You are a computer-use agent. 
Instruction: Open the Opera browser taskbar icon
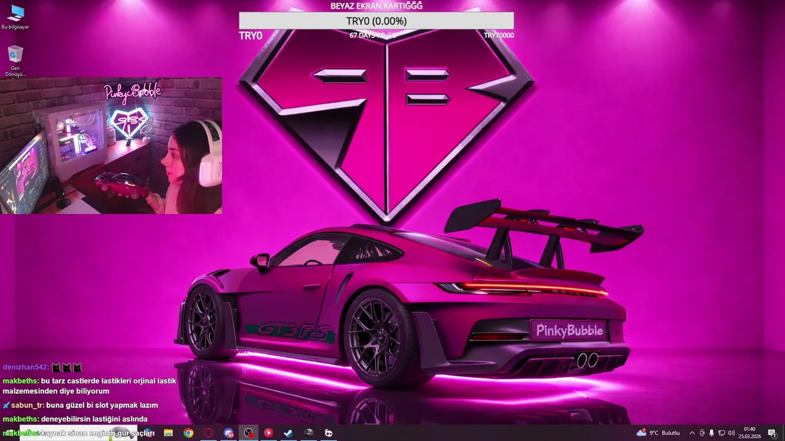[209, 433]
